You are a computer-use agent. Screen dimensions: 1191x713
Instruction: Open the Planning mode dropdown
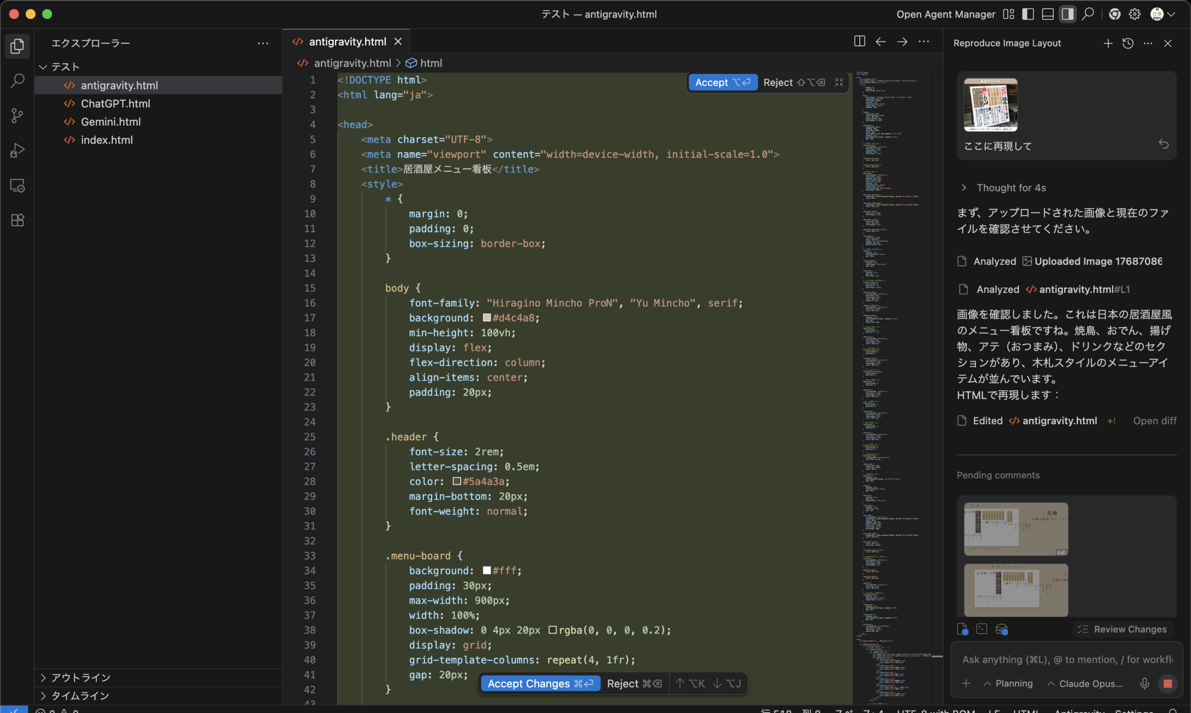1008,683
